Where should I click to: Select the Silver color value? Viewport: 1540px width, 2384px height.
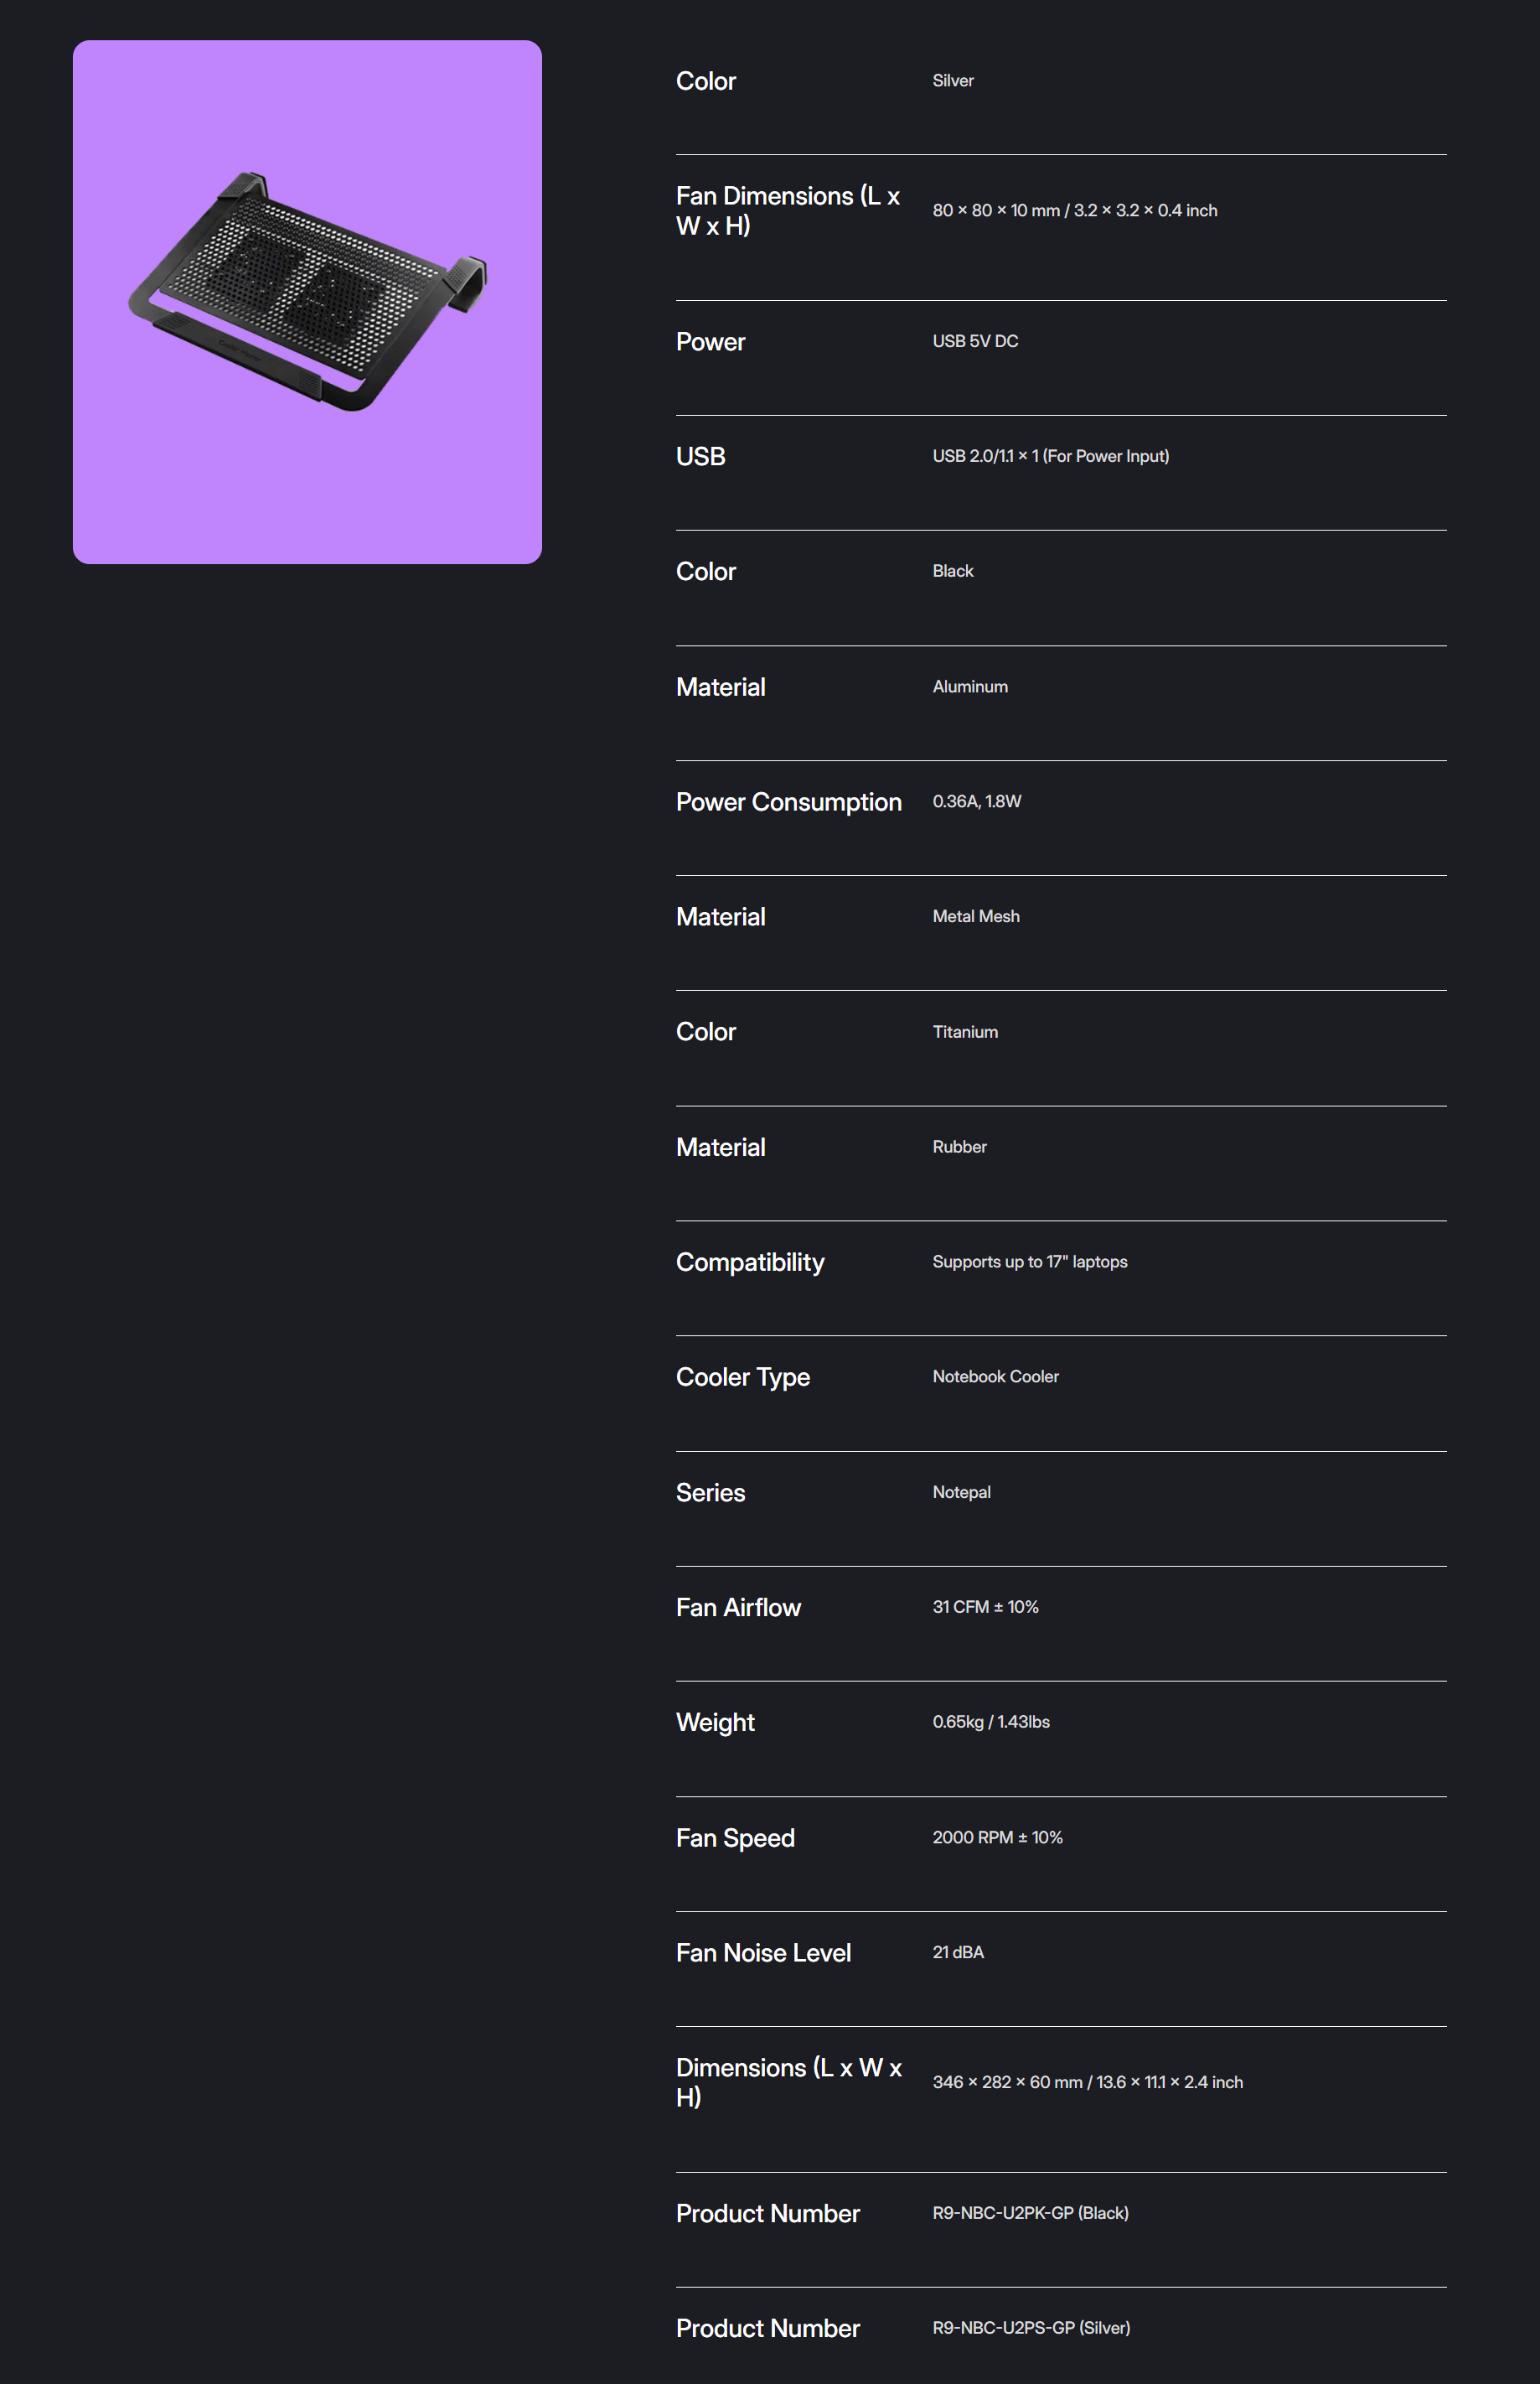coord(952,81)
